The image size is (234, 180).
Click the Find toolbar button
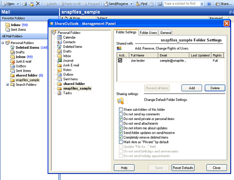142,4
